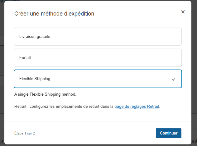Viewport: 197px width, 146px height.
Task: Click the A single Flexible Shipping method text
Action: (45, 94)
